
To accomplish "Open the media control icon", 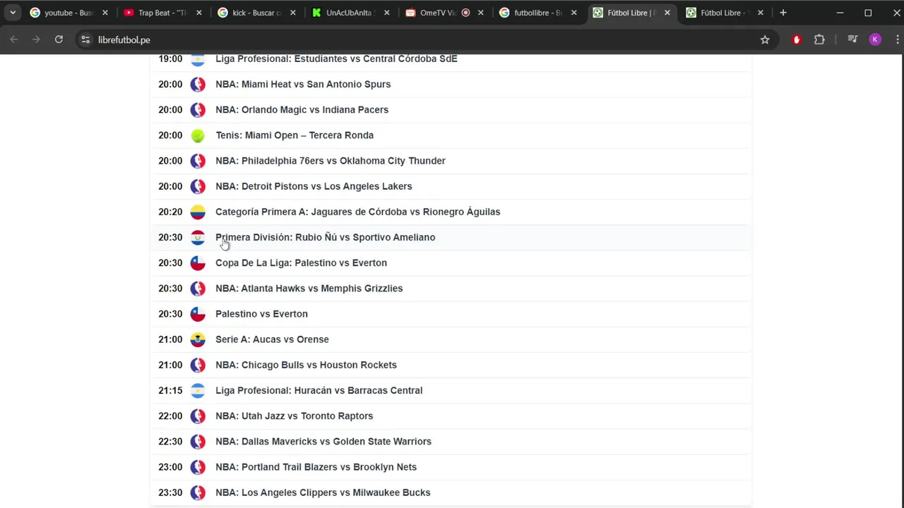I will pyautogui.click(x=852, y=40).
